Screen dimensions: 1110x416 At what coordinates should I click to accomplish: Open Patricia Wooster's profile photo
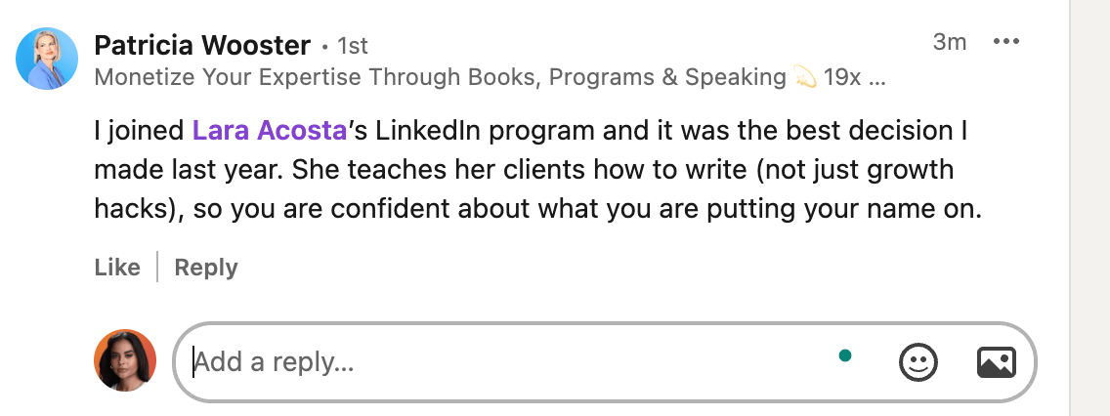pos(47,59)
